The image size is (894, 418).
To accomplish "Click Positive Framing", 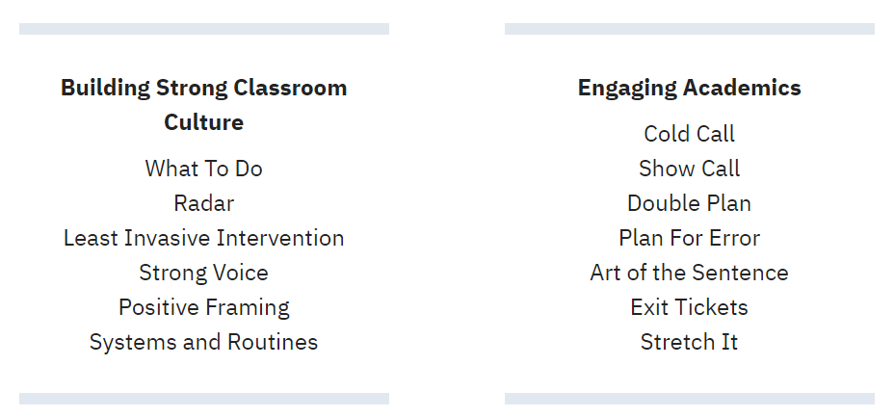I will 203,308.
